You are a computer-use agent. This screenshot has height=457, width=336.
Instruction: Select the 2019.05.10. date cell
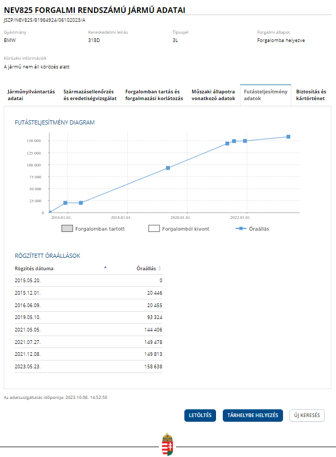coord(28,317)
